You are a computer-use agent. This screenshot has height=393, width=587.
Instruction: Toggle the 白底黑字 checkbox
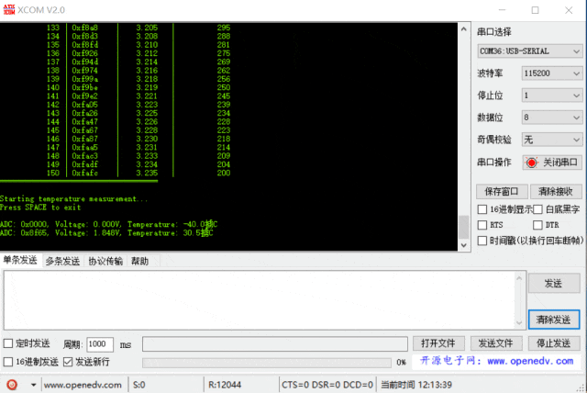point(538,209)
